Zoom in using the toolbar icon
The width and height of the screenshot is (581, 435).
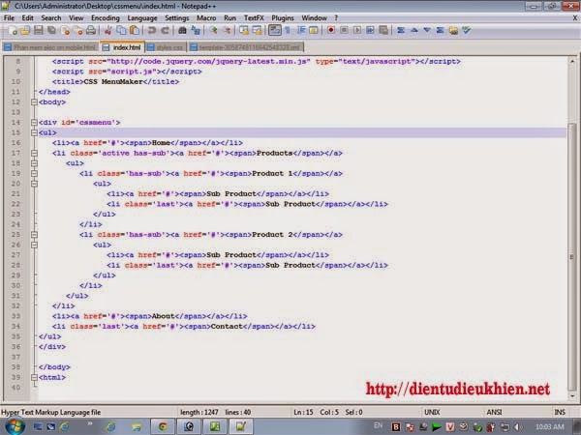[214, 31]
